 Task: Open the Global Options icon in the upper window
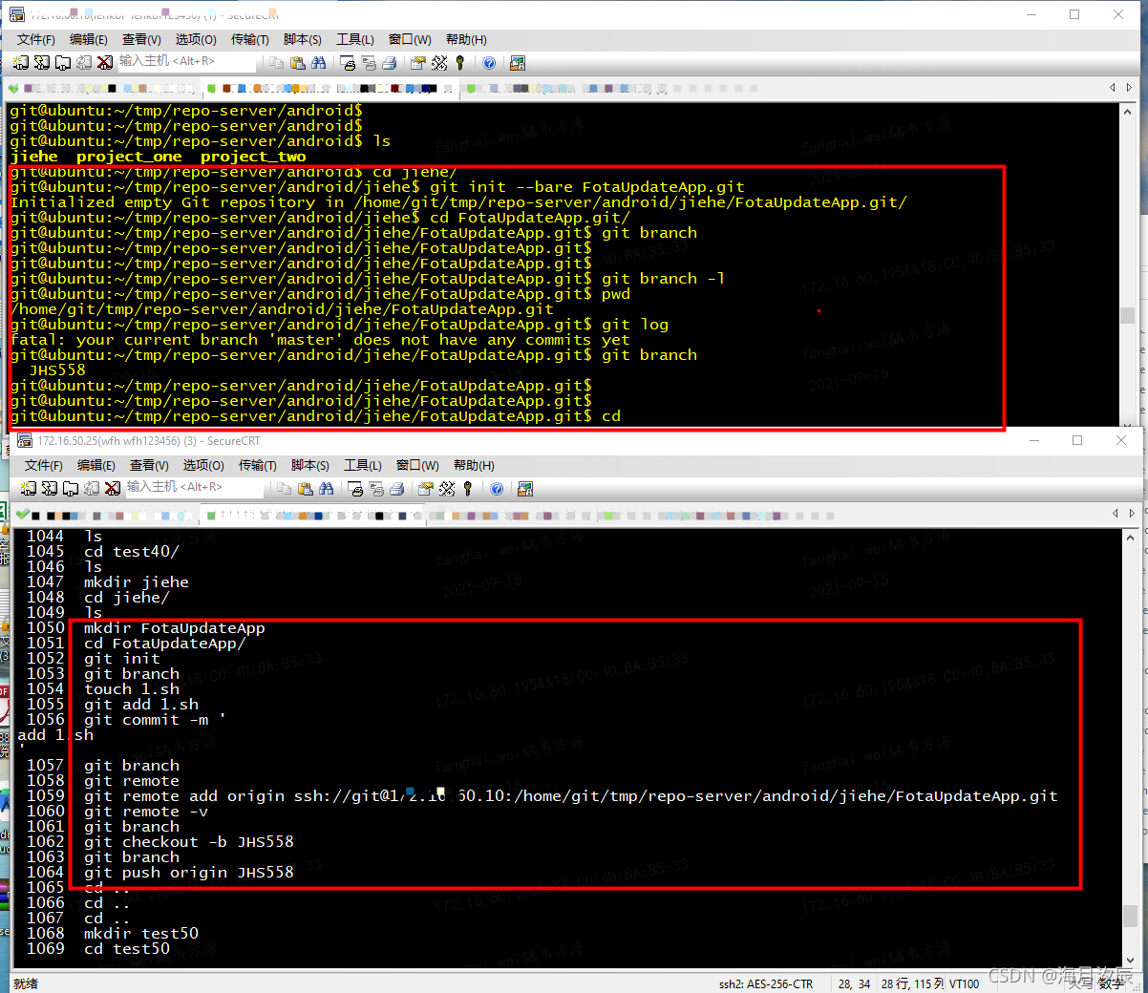click(x=439, y=63)
